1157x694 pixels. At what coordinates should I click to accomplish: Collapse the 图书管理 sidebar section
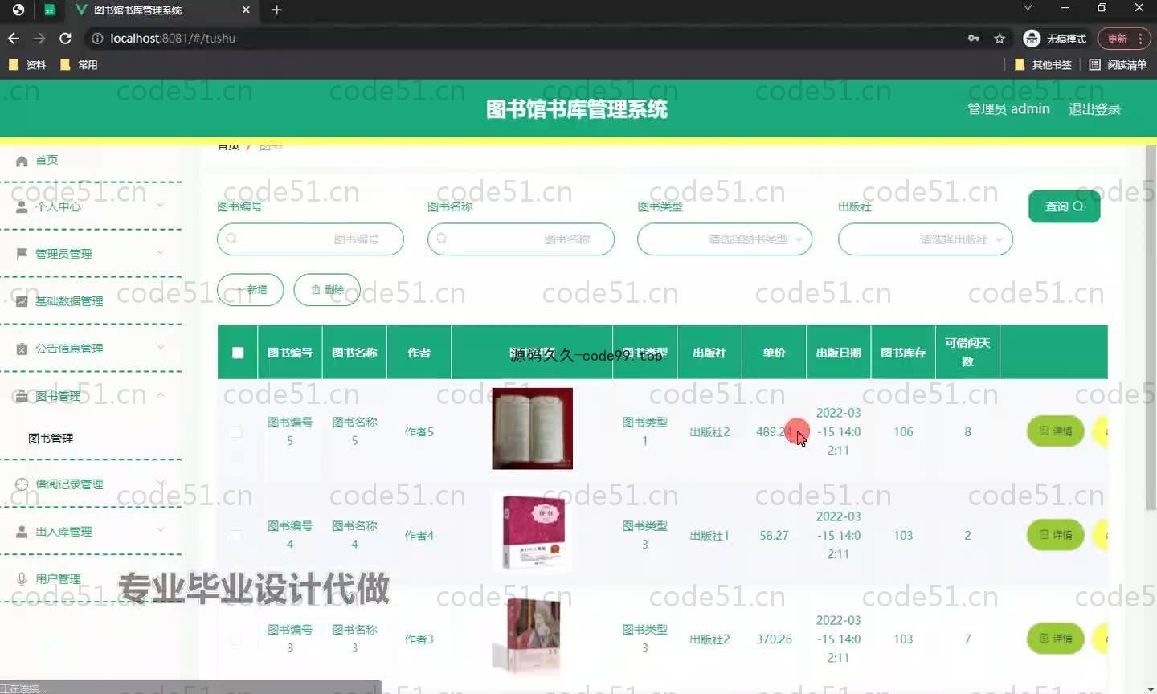coord(91,396)
